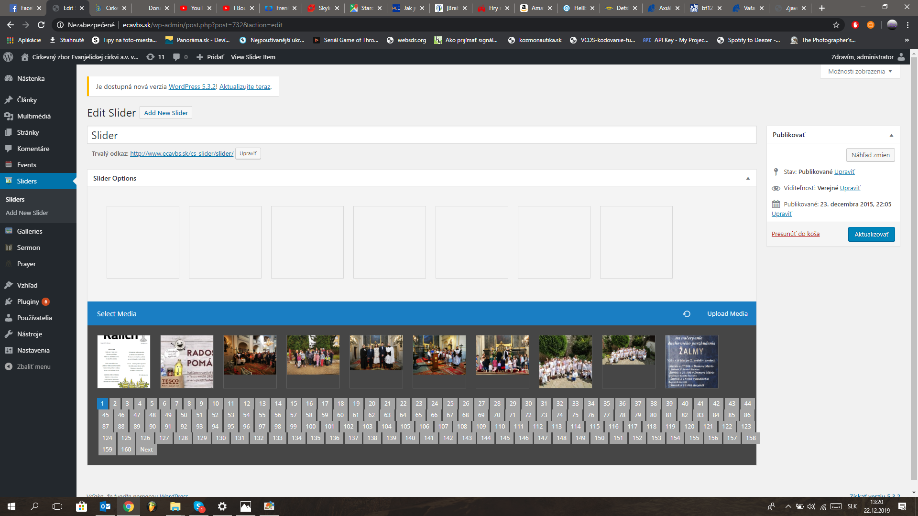918x516 pixels.
Task: Click View Slider Item in admin bar
Action: [253, 57]
